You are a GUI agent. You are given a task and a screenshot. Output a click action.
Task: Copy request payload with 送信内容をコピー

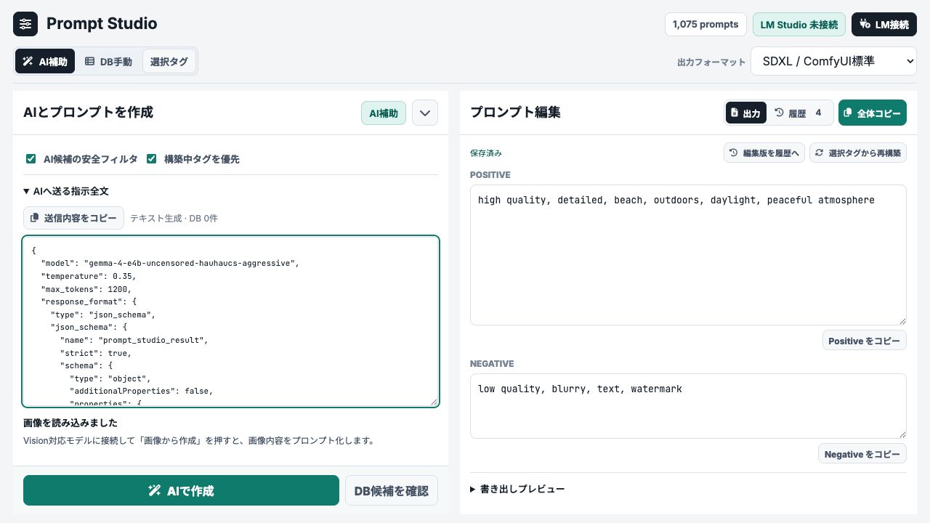[x=74, y=218]
